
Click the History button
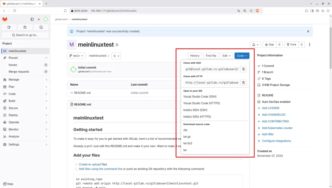195,56
